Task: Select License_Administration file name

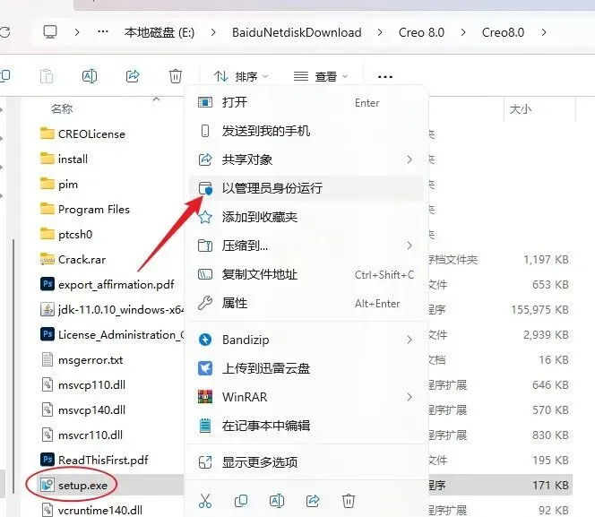Action: pyautogui.click(x=121, y=334)
